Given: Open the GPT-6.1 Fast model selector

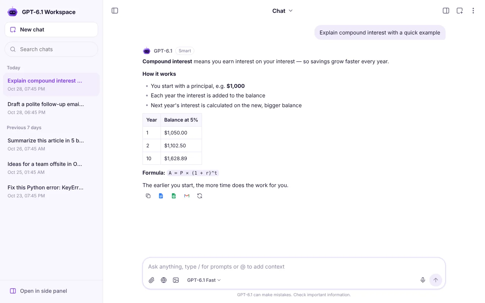Looking at the screenshot, I should point(204,280).
